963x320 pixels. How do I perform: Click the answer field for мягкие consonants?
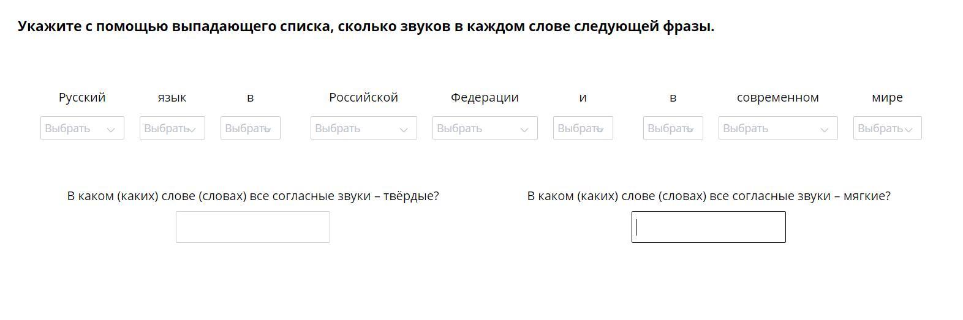[708, 227]
